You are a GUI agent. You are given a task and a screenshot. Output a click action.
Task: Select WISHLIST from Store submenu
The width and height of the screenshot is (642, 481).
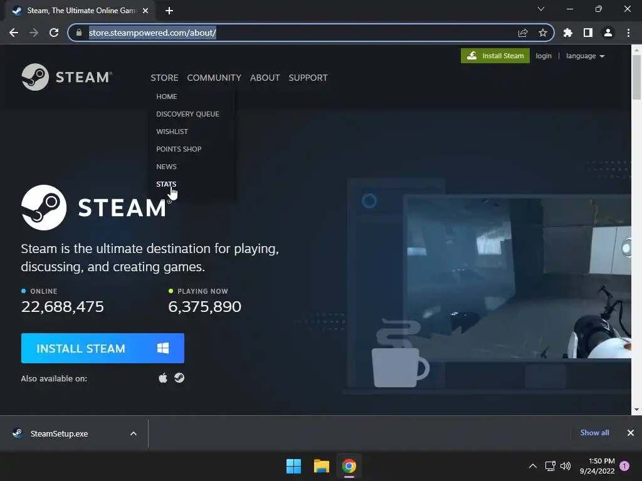click(172, 132)
